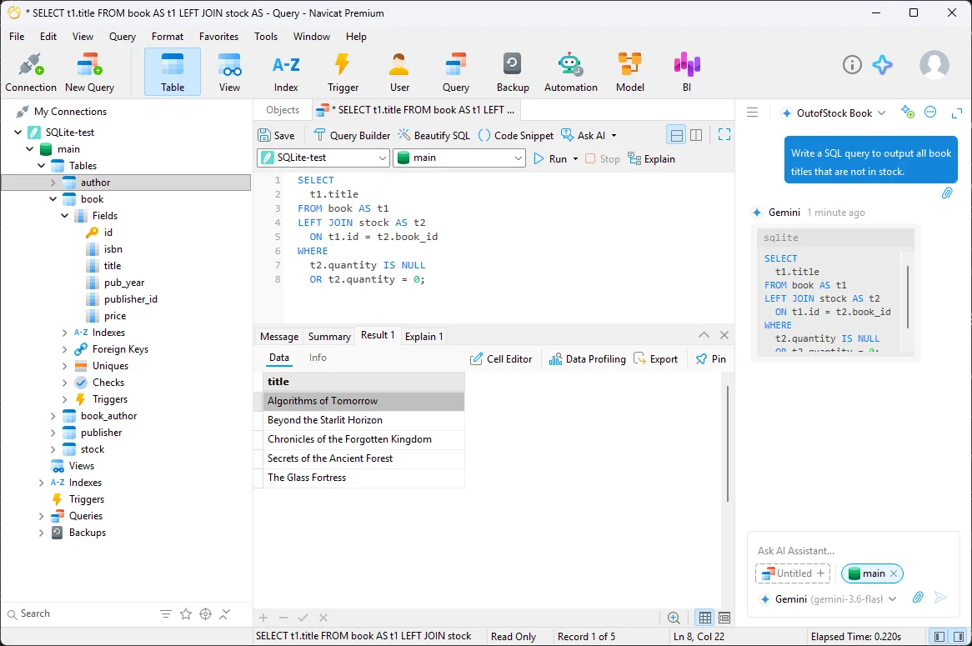Export the result data

pyautogui.click(x=656, y=359)
